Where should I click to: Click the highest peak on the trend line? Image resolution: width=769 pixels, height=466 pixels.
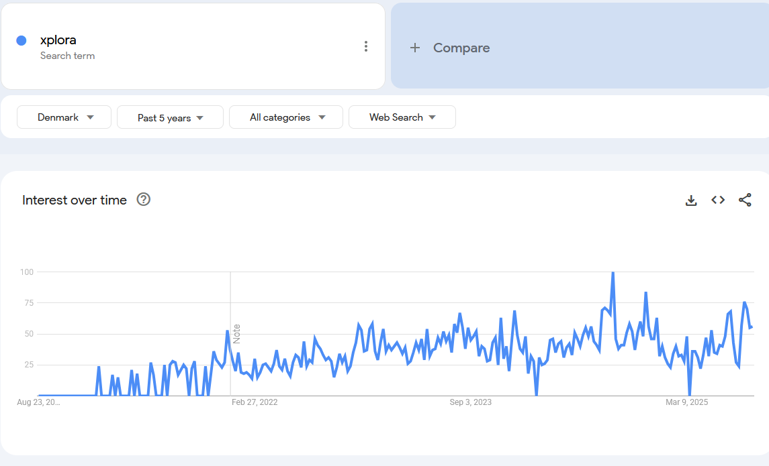(x=613, y=273)
